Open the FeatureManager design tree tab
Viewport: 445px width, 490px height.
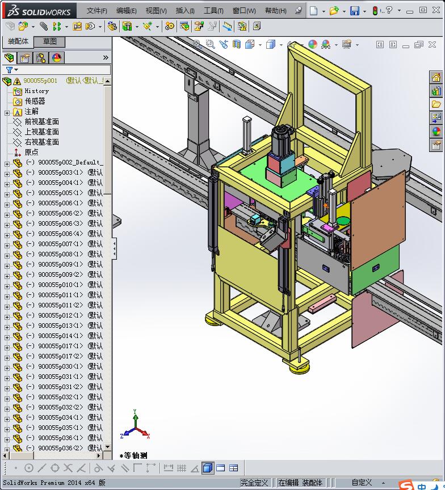click(x=10, y=58)
